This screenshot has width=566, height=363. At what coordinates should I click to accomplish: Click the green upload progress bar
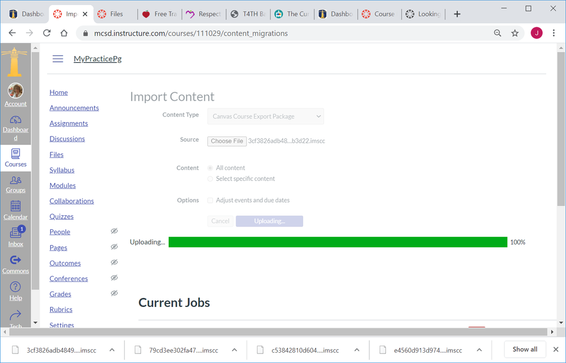pos(338,242)
